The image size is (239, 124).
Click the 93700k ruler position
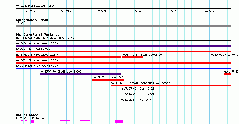[x=30, y=11]
